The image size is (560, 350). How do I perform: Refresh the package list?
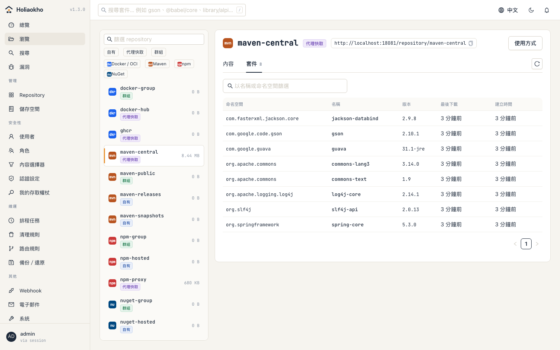click(x=537, y=64)
